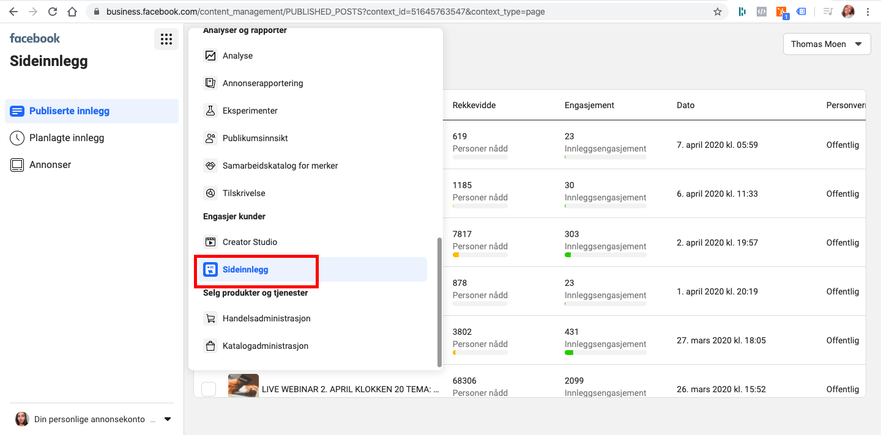Open Creator Studio menu entry

313,242
